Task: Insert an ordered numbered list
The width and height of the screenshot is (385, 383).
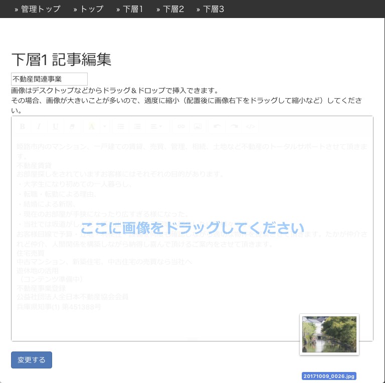Action: (137, 126)
